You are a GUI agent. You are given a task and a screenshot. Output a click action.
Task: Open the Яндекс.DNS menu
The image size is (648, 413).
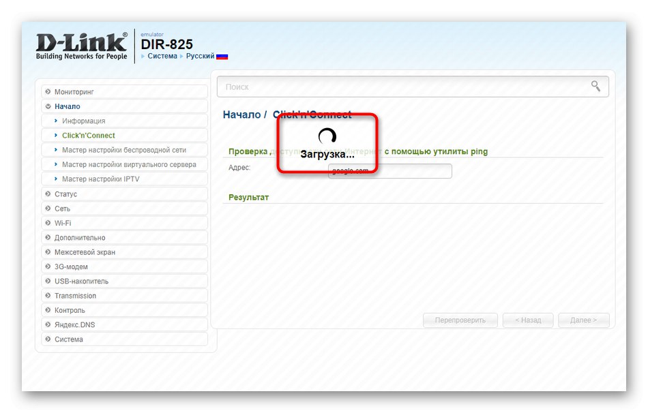click(x=124, y=324)
